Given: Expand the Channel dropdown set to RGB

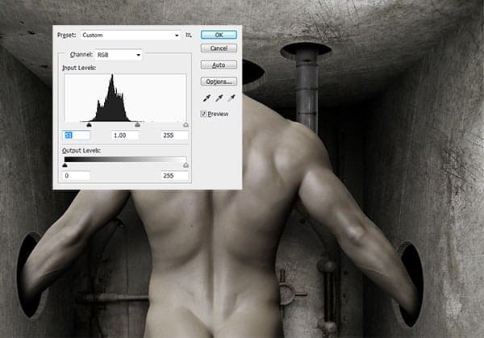Looking at the screenshot, I should [x=117, y=55].
